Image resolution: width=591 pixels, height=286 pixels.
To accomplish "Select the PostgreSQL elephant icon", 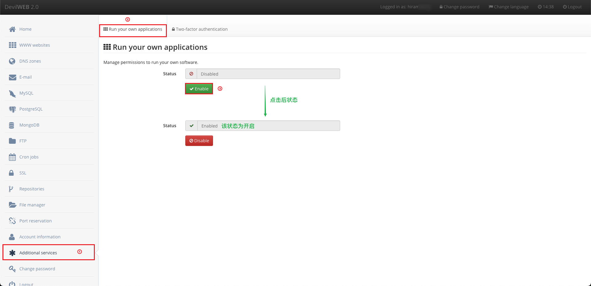I will (12, 109).
